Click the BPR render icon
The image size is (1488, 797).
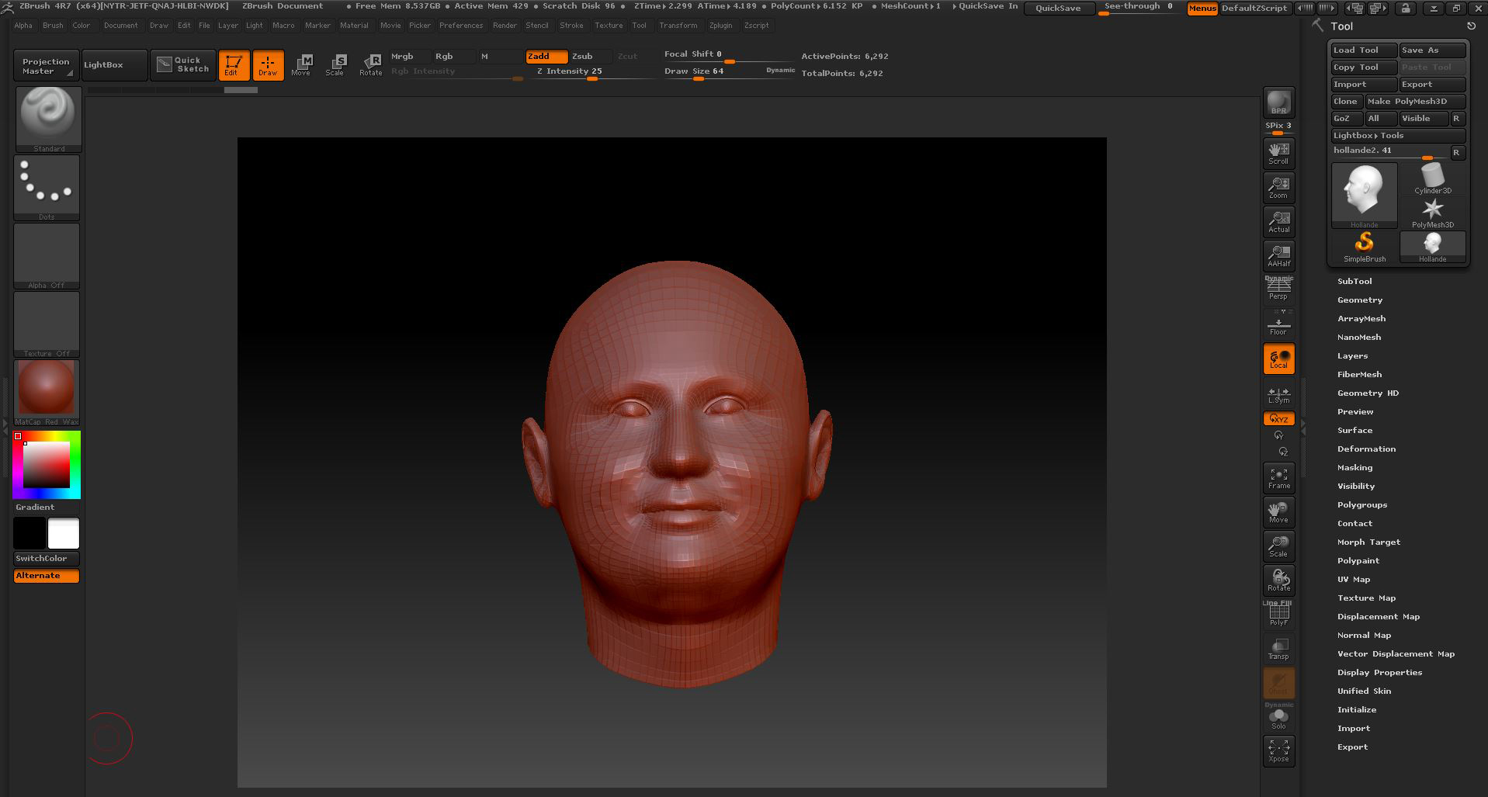coord(1278,102)
